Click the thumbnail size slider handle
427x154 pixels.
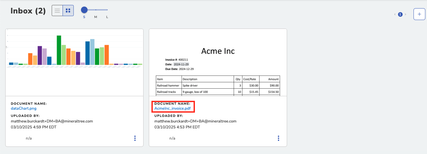tap(84, 10)
